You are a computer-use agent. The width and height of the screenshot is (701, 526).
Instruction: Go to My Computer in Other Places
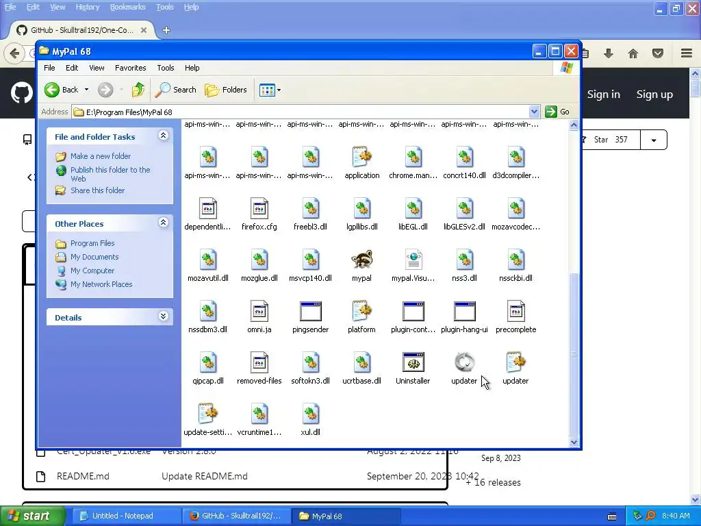click(x=92, y=271)
